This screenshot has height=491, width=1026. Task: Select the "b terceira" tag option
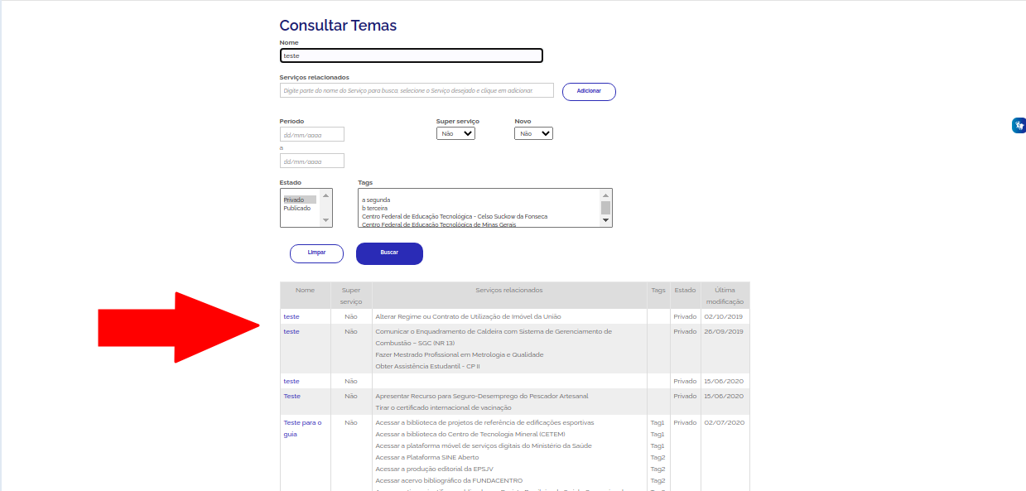[376, 209]
